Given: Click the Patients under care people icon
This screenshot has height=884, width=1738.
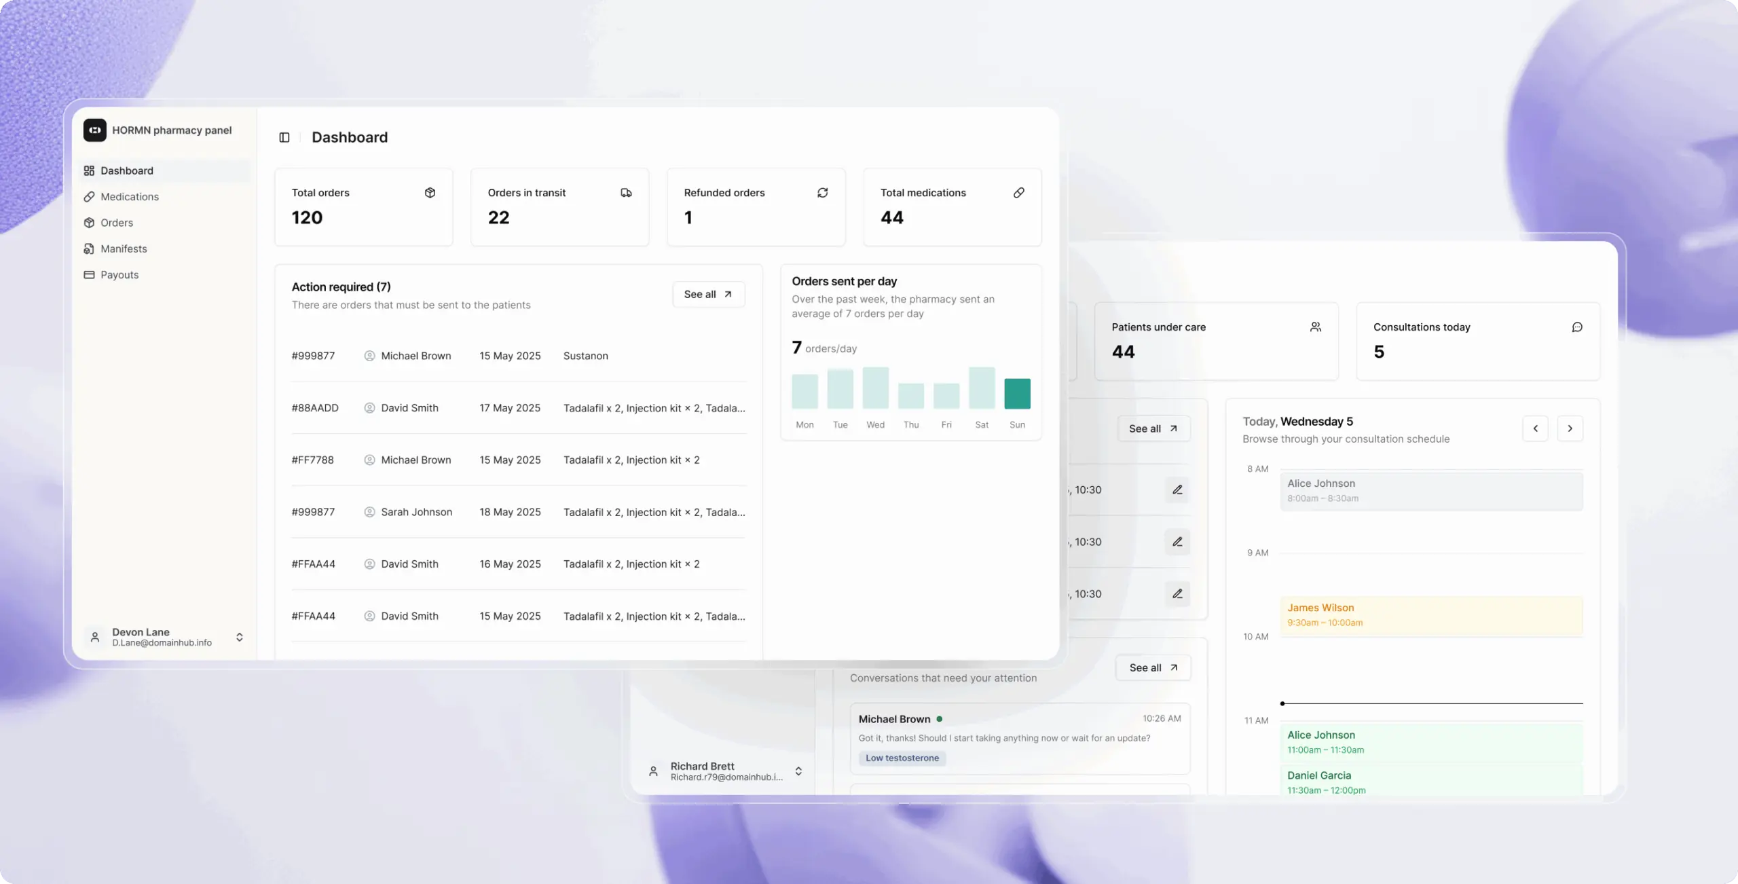Looking at the screenshot, I should click(x=1315, y=327).
